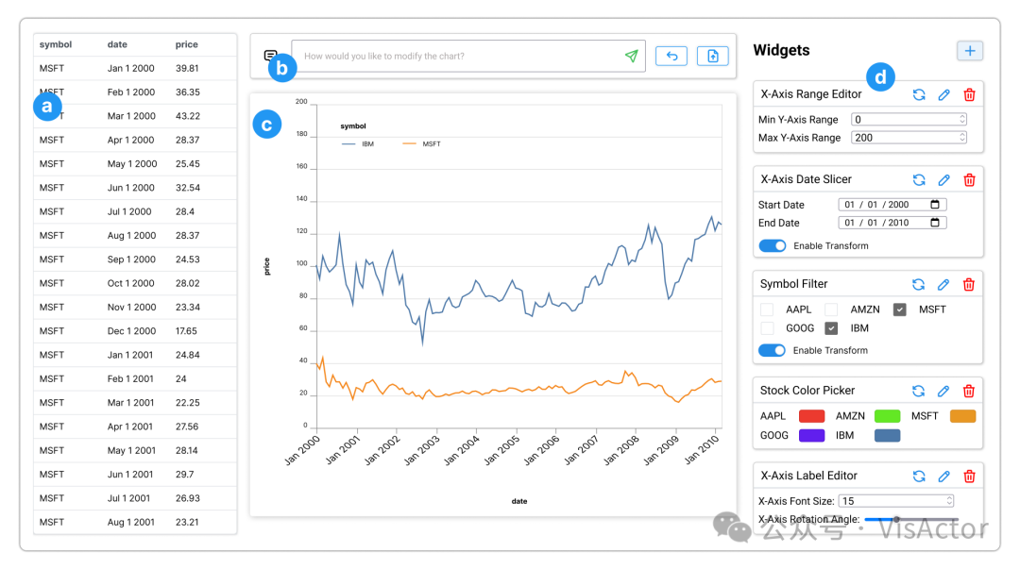Click the X-Axis Font Size stepper
This screenshot has height=569, width=1020.
coord(949,501)
